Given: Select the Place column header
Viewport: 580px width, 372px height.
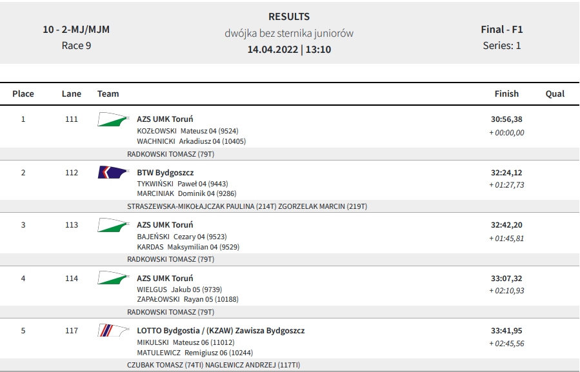Looking at the screenshot, I should [23, 94].
